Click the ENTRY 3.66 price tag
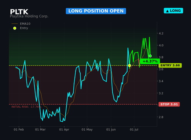Viewport: 191px width, 140px height. click(x=170, y=65)
